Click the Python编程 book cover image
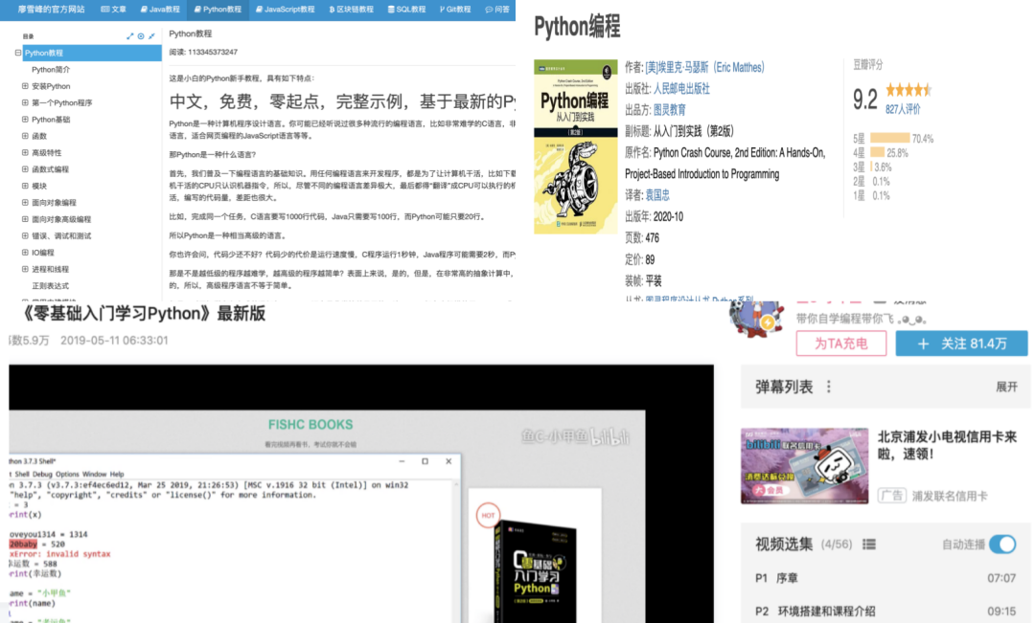Image resolution: width=1035 pixels, height=623 pixels. pos(576,146)
